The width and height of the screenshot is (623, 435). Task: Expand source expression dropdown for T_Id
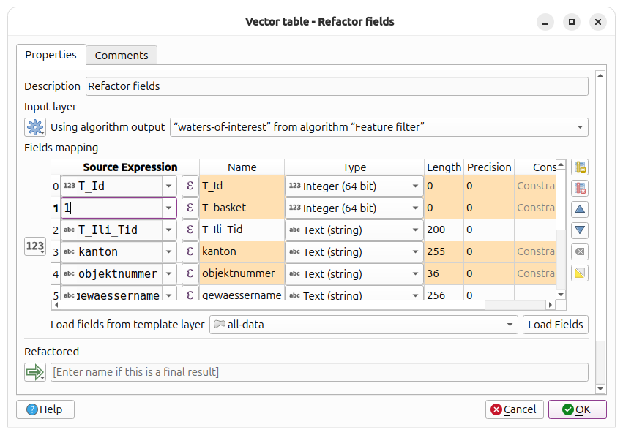pos(169,186)
